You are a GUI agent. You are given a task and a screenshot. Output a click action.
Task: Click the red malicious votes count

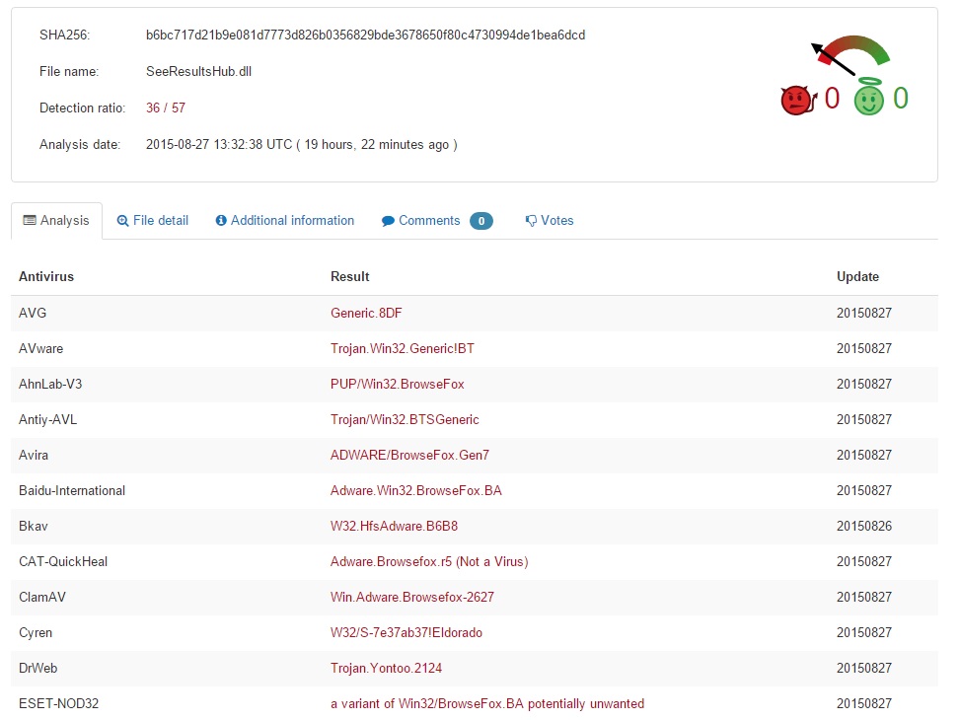click(x=832, y=98)
